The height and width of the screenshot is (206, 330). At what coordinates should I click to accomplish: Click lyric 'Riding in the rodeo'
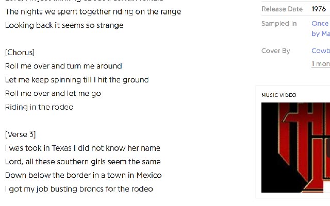(39, 107)
